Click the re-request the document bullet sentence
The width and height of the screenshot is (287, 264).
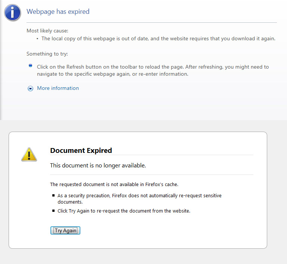tap(124, 211)
